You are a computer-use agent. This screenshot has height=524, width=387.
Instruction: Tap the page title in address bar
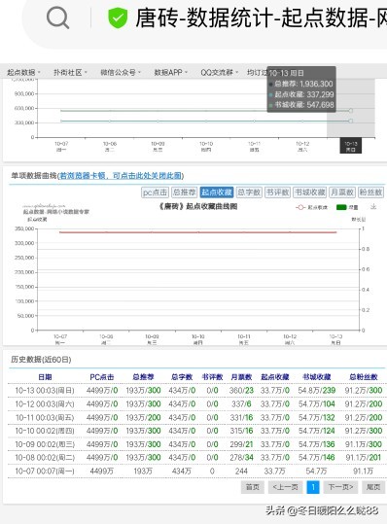[x=261, y=18]
